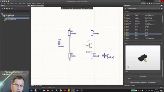Click the Components panel filter funnel icon
The image size is (164, 92).
[125, 8]
